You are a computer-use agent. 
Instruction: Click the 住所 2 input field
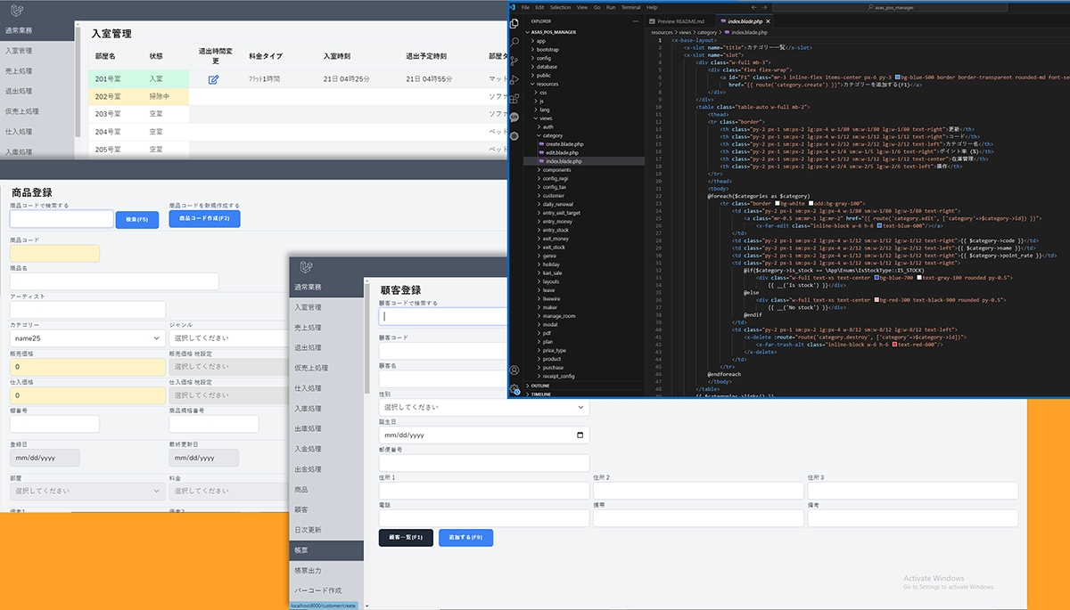[x=698, y=491]
